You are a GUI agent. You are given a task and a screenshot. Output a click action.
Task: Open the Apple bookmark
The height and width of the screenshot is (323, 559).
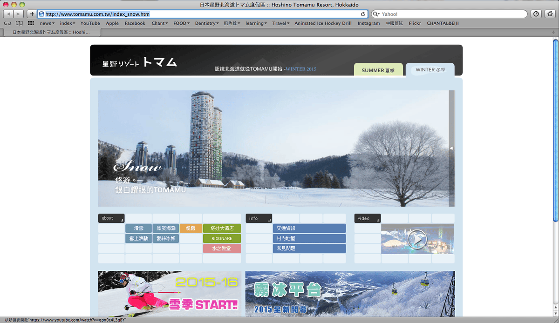112,23
